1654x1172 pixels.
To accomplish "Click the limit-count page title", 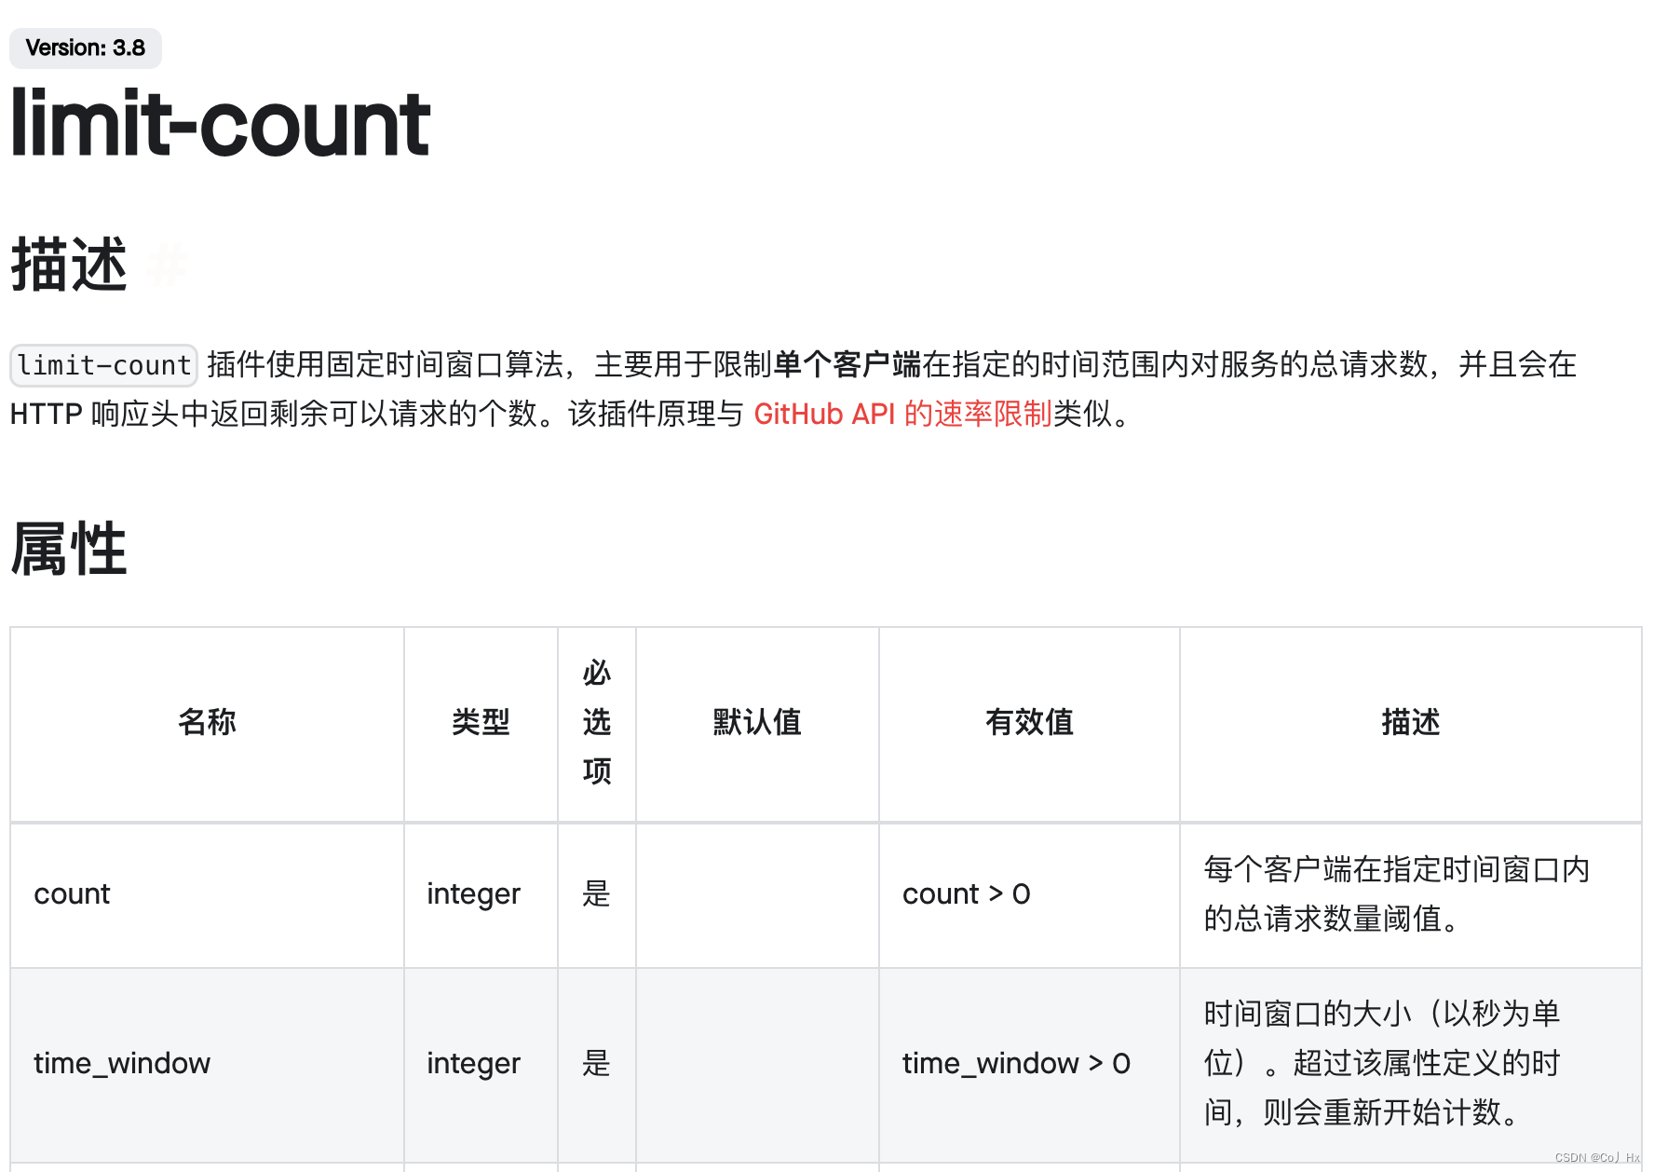I will pos(220,123).
